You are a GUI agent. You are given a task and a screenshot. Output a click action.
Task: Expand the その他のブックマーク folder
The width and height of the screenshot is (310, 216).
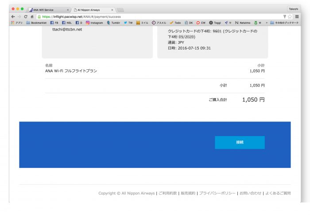point(284,23)
